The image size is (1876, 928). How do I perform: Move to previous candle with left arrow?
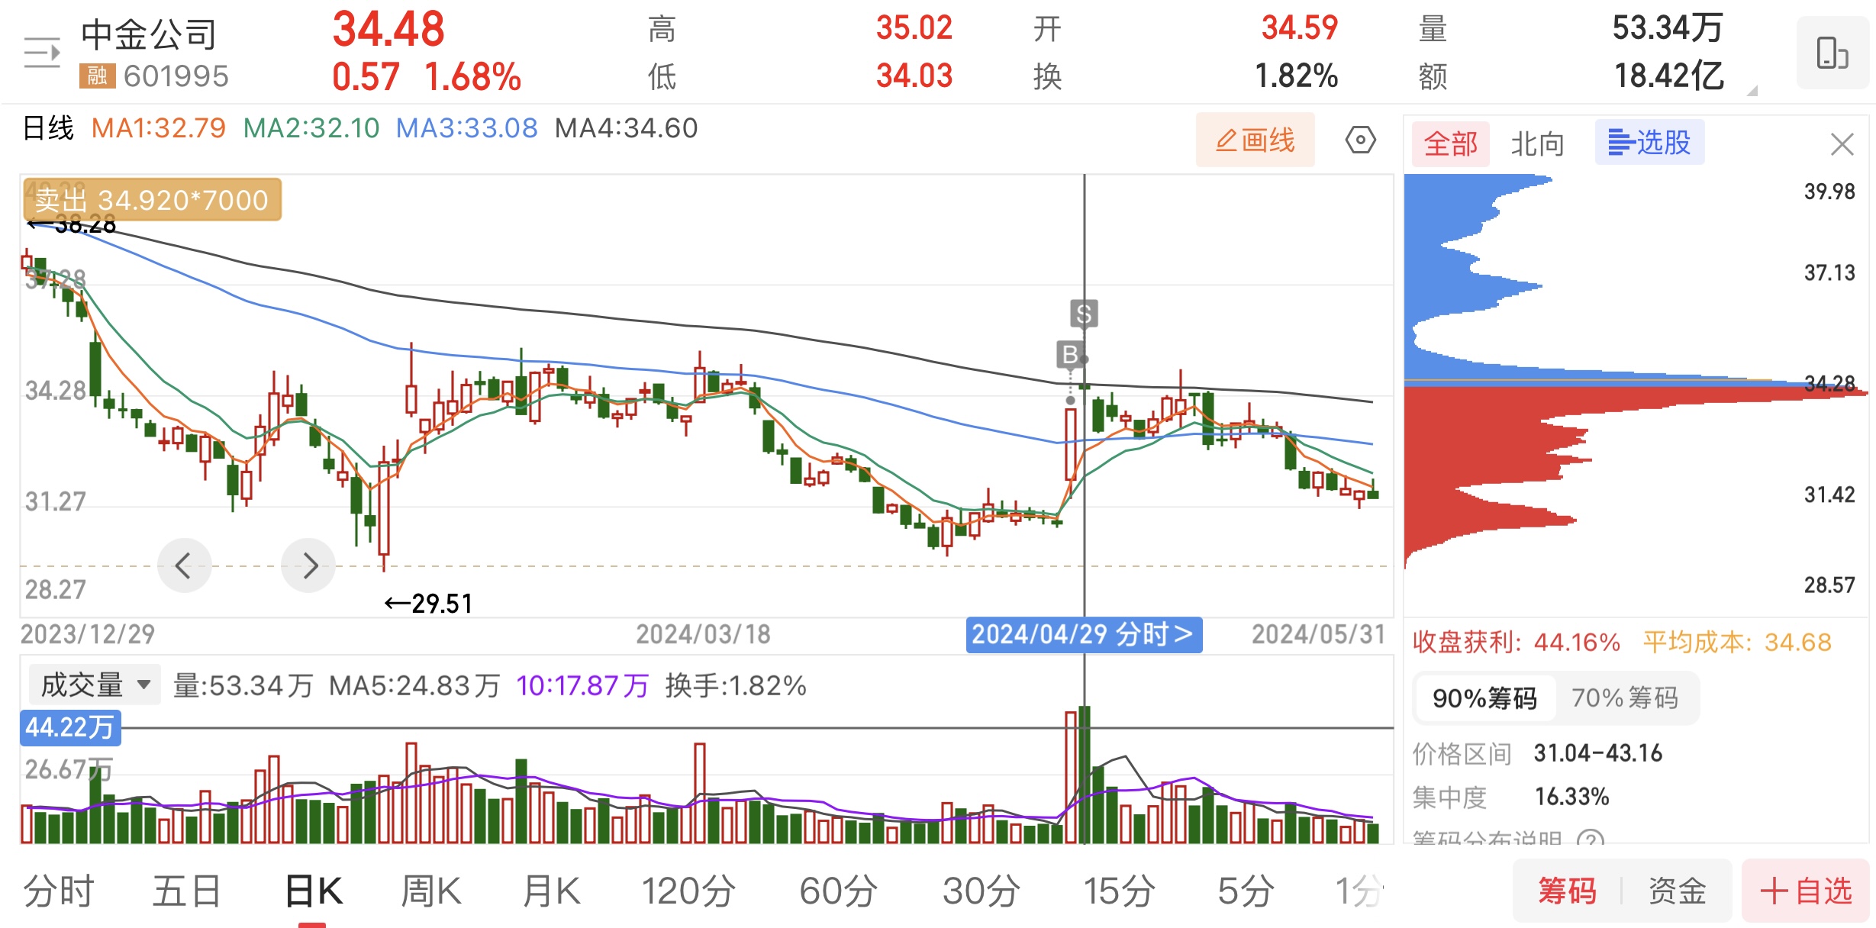pyautogui.click(x=184, y=565)
